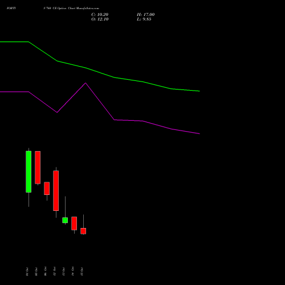Select the small green candlestick near the bottom
Screen dimensions: 285x285
pyautogui.click(x=65, y=220)
